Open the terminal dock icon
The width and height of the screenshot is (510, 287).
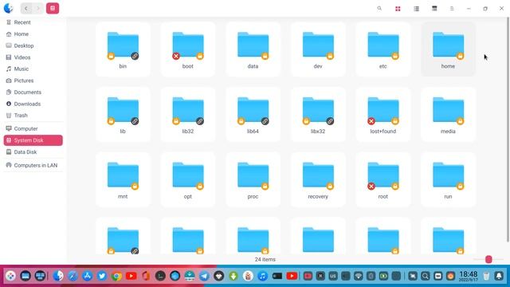click(160, 276)
